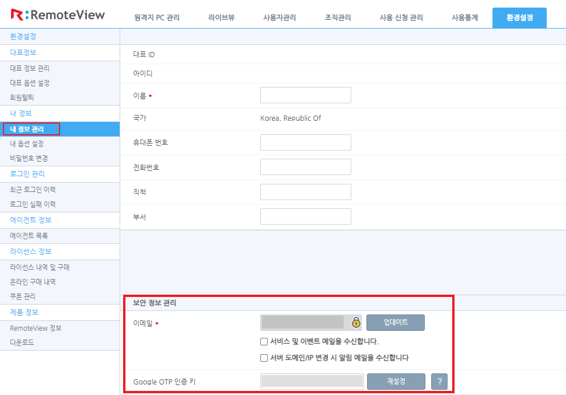This screenshot has width=566, height=395.
Task: Click the 로그인 관리 section heading
Action: [27, 174]
